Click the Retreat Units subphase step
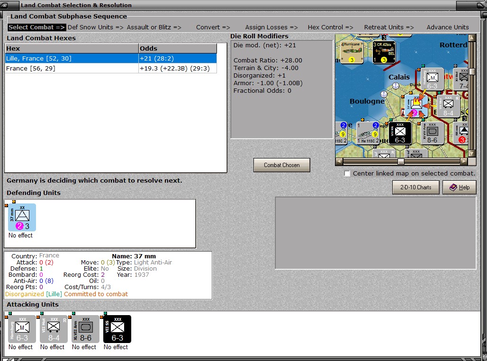The width and height of the screenshot is (487, 361). pyautogui.click(x=389, y=27)
